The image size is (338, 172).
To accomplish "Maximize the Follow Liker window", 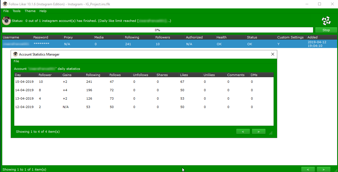I will click(x=320, y=4).
